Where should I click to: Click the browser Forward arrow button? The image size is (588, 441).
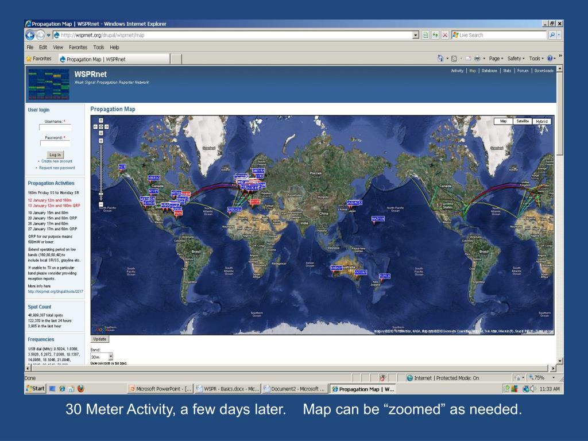40,35
